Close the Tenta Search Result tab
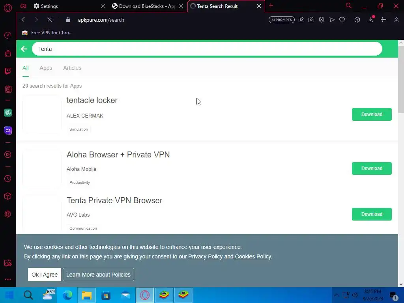This screenshot has height=303, width=404. 259,6
